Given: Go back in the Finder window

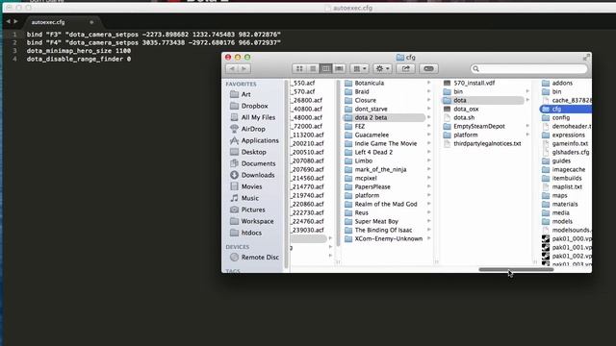Looking at the screenshot, I should [x=232, y=68].
